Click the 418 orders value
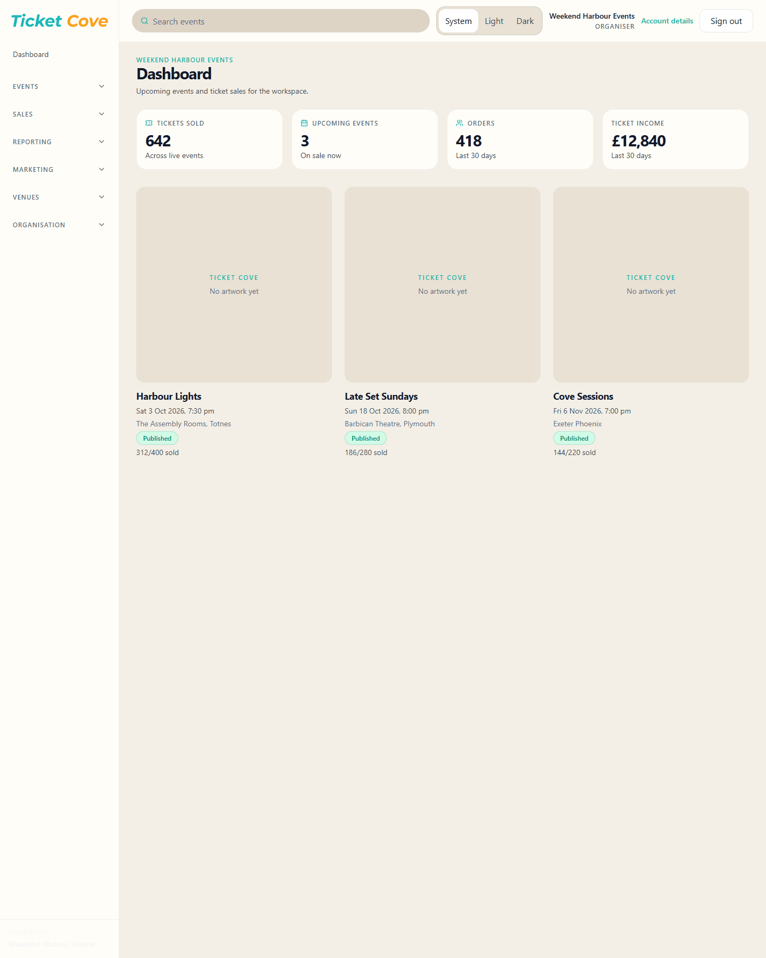Viewport: 766px width, 958px height. point(469,141)
